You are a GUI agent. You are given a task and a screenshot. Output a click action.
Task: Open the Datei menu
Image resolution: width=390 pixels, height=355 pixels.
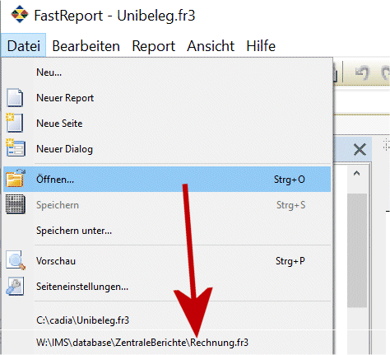tap(24, 45)
